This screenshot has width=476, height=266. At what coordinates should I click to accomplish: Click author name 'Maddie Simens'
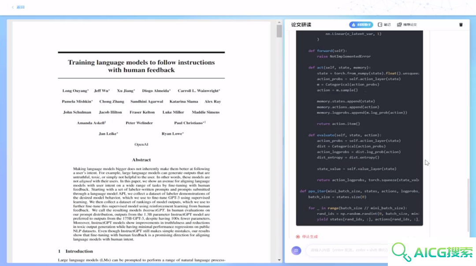pos(205,112)
